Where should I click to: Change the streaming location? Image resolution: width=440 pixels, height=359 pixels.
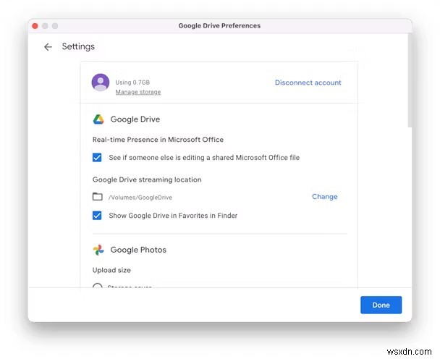(x=325, y=196)
